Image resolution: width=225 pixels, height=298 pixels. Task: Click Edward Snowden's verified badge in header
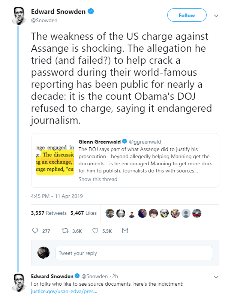coord(91,11)
